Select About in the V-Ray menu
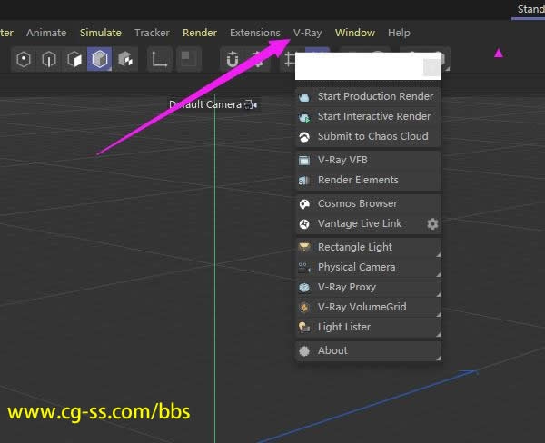This screenshot has width=545, height=443. coord(332,350)
